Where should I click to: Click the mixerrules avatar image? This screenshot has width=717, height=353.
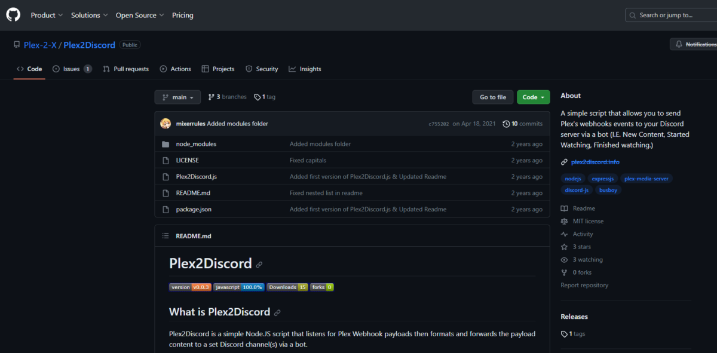click(x=166, y=124)
